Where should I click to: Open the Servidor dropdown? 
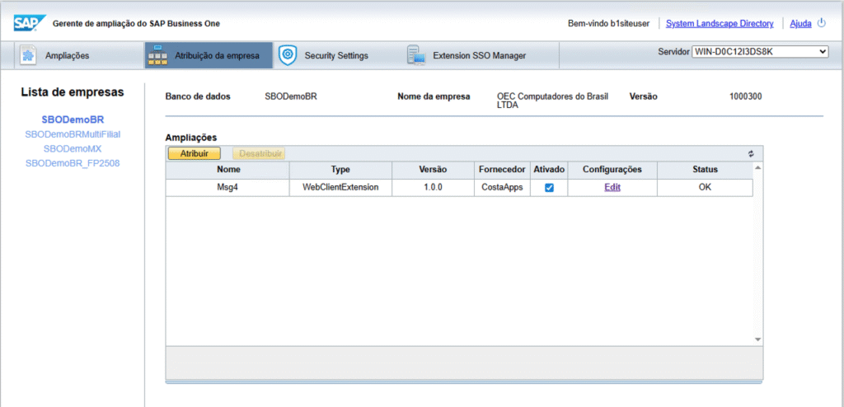click(759, 52)
